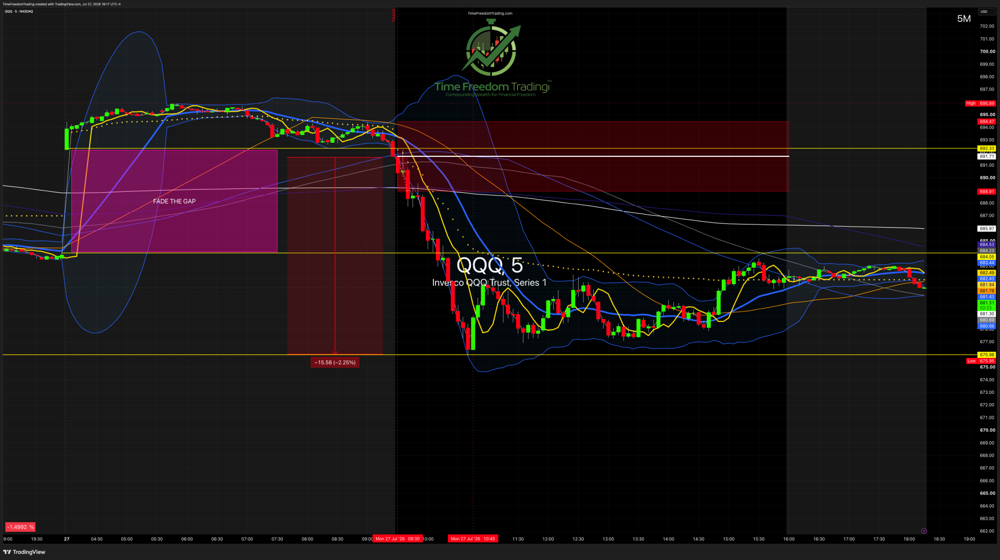Click the gray 680.69 price tag
The image size is (1000, 560).
tap(987, 320)
